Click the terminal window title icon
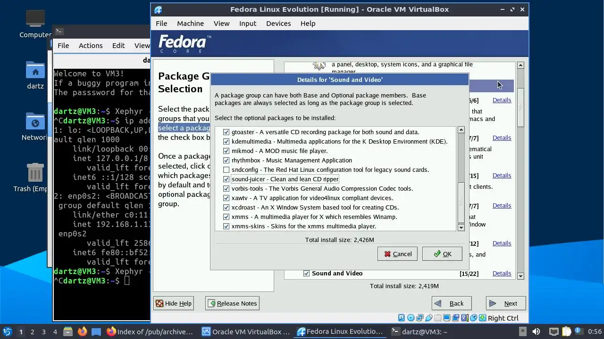 point(59,31)
